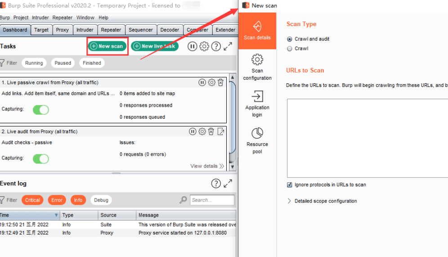This screenshot has height=257, width=448.
Task: Toggle Capturing switch for Live passive crawl
Action: [41, 109]
